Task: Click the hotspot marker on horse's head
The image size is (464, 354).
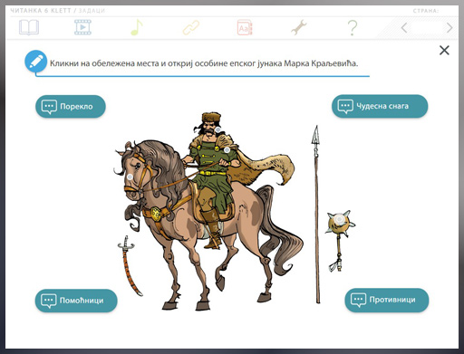Action: 130,177
